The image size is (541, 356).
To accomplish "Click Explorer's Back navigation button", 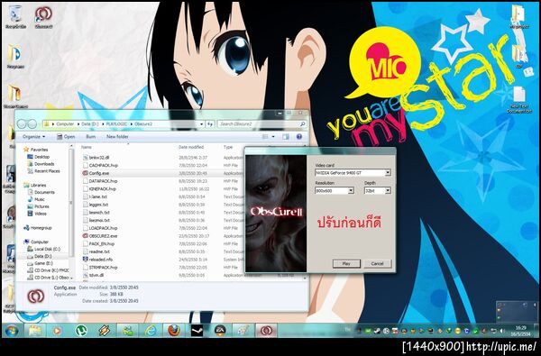I will [x=22, y=123].
